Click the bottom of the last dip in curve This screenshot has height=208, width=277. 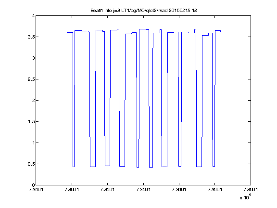(214, 166)
